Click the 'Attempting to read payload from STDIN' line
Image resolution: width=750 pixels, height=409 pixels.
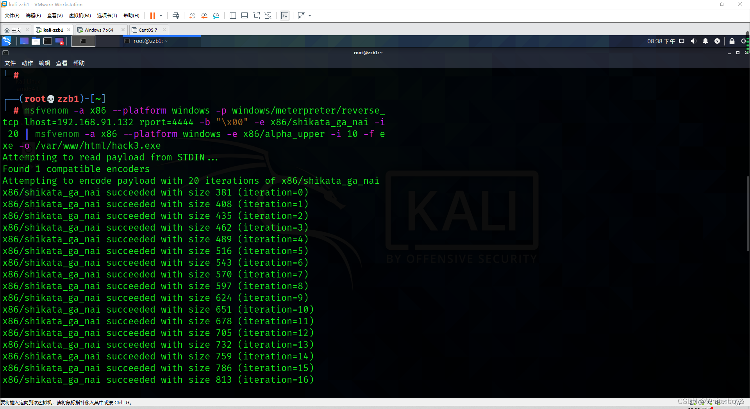pyautogui.click(x=110, y=157)
